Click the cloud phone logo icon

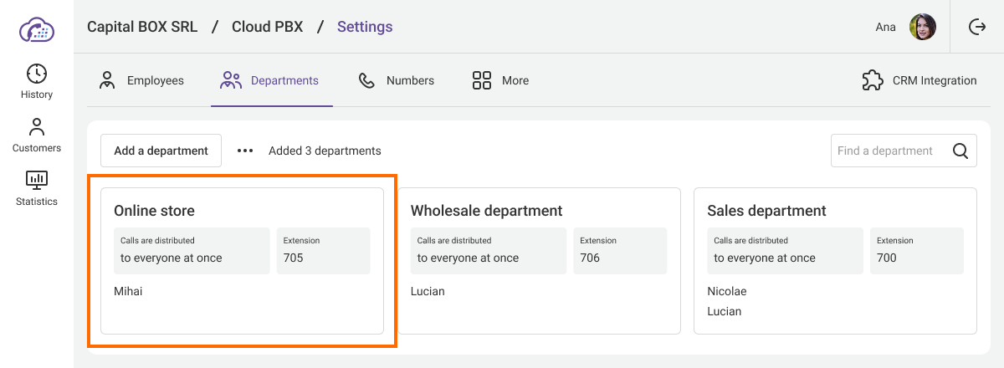[x=37, y=30]
